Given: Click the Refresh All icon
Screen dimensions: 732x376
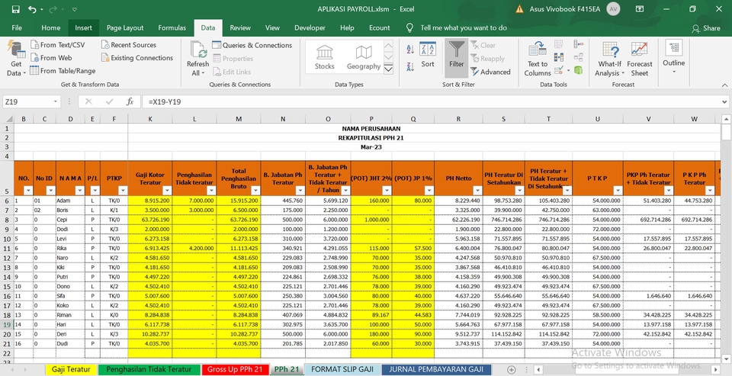Looking at the screenshot, I should pyautogui.click(x=198, y=50).
